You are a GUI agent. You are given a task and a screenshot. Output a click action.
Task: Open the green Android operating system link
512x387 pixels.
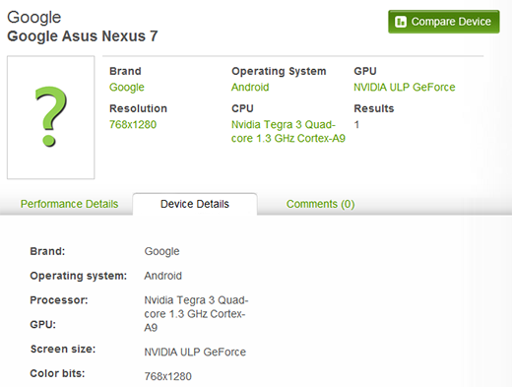point(250,87)
